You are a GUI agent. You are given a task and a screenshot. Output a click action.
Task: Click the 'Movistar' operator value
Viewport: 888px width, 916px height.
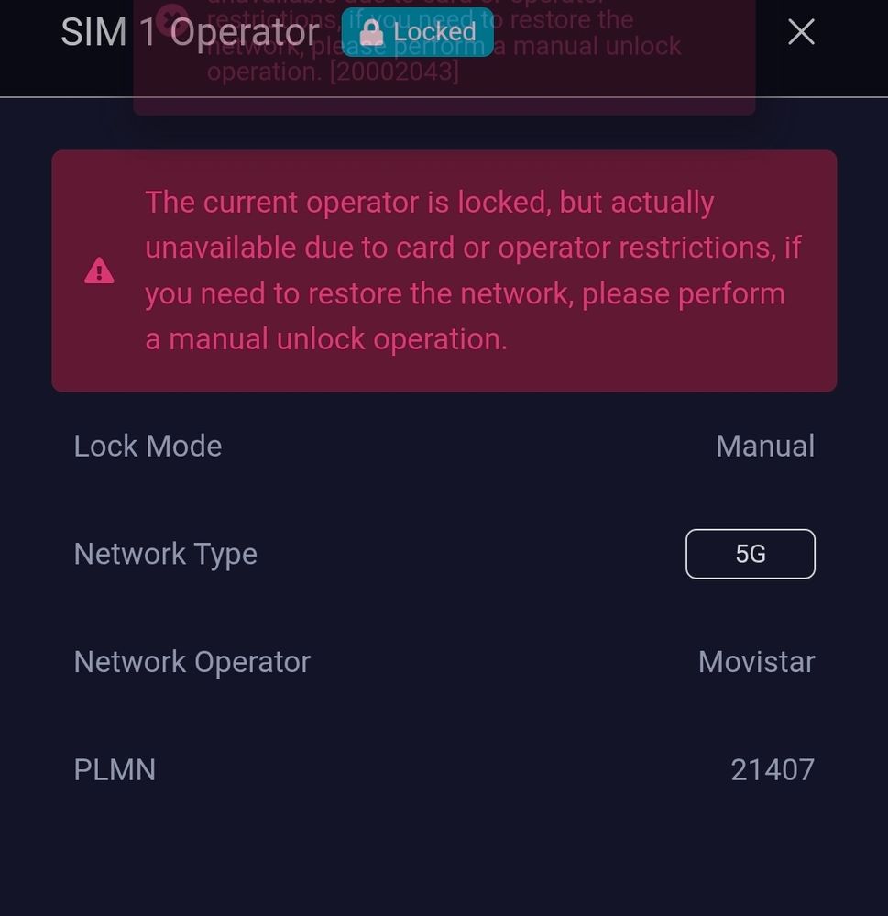click(x=756, y=662)
